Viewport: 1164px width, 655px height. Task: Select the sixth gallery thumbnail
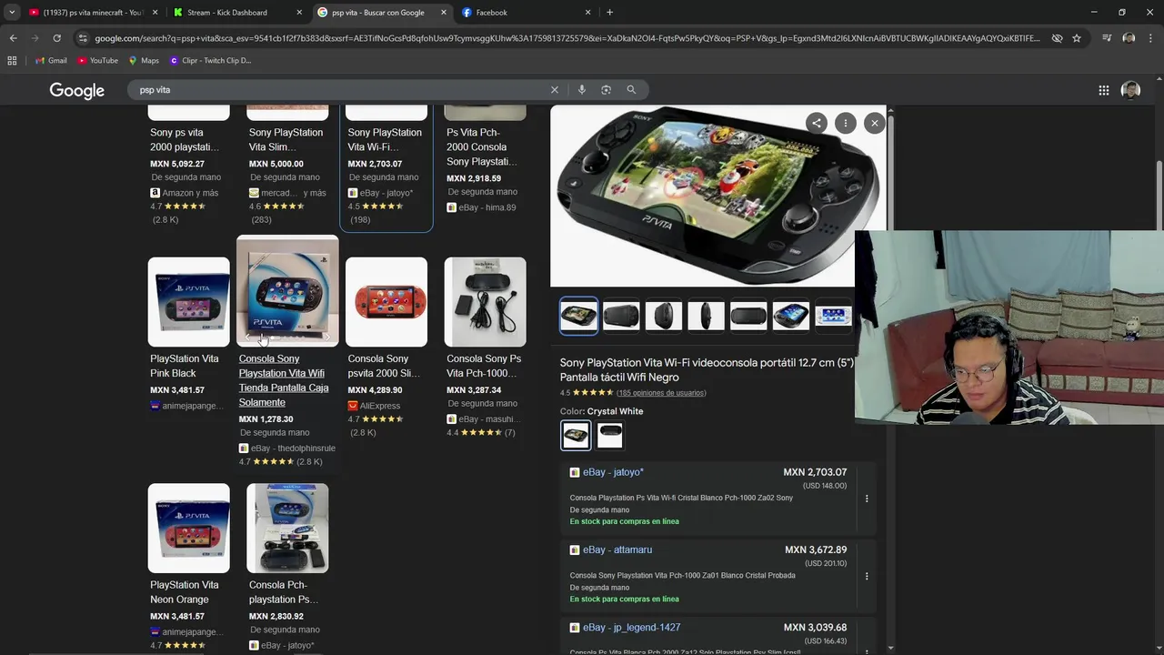point(791,316)
